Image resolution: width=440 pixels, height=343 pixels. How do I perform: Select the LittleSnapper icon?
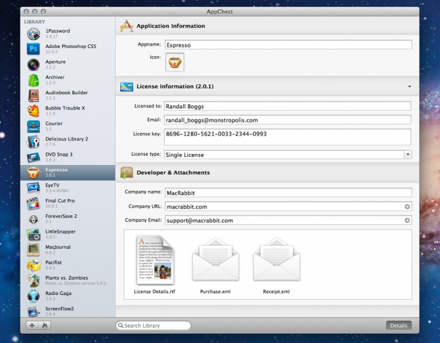point(33,234)
